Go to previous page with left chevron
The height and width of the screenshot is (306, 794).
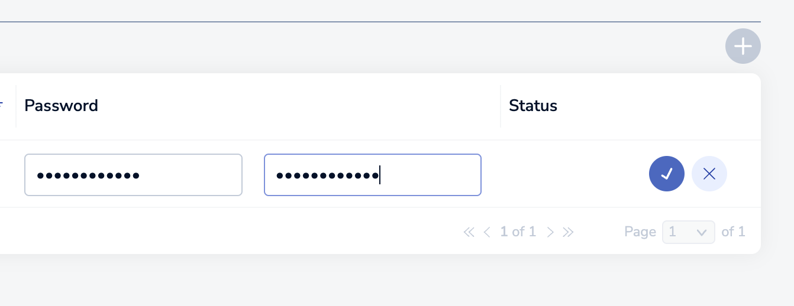(487, 232)
